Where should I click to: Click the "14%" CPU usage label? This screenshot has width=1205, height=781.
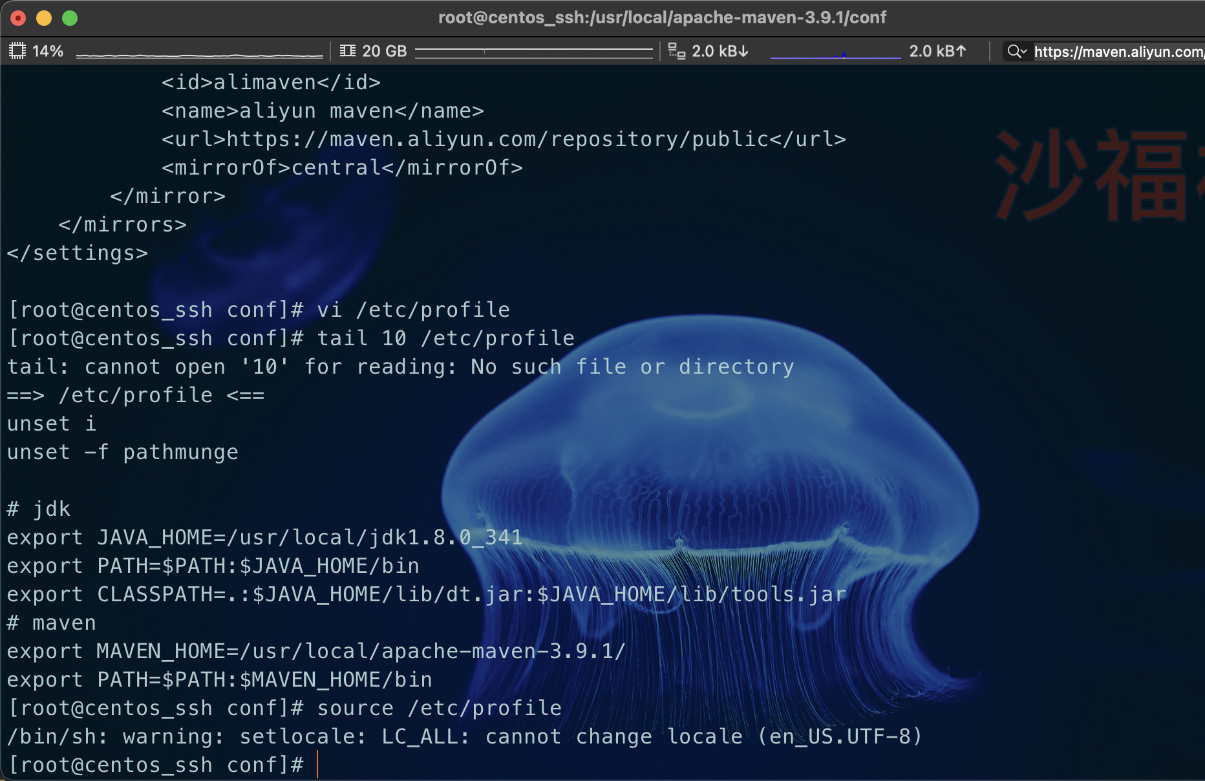click(48, 50)
